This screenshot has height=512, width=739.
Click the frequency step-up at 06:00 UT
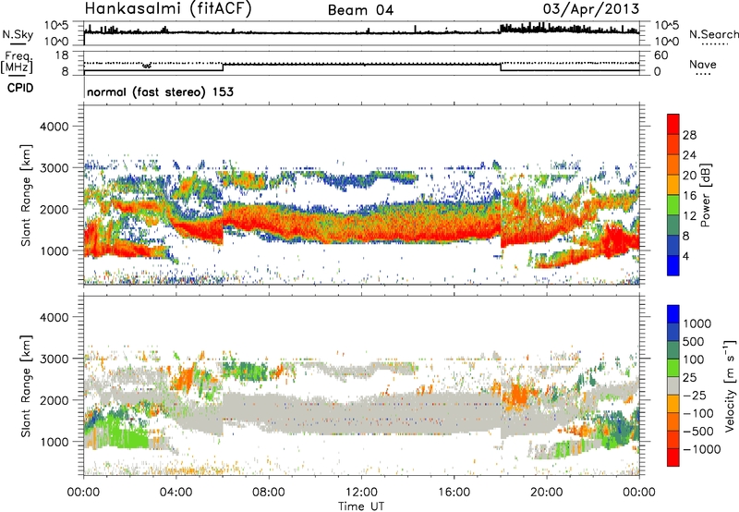point(223,67)
